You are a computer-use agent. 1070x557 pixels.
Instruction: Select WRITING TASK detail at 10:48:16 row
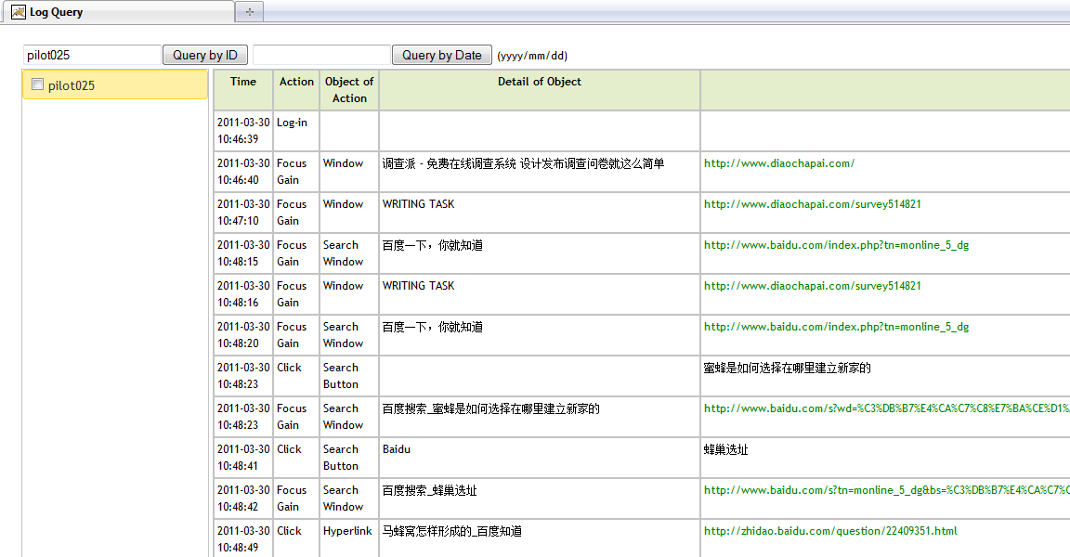click(539, 294)
